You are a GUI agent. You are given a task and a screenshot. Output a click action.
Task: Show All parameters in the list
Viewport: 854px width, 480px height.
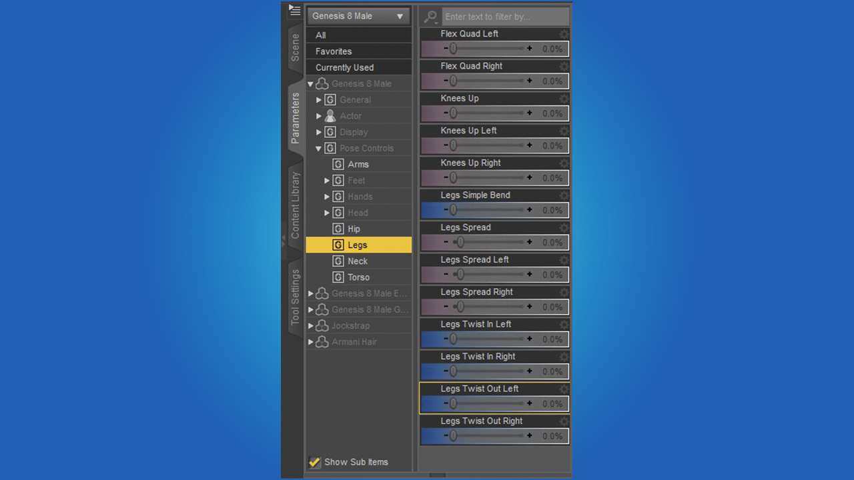pos(359,35)
